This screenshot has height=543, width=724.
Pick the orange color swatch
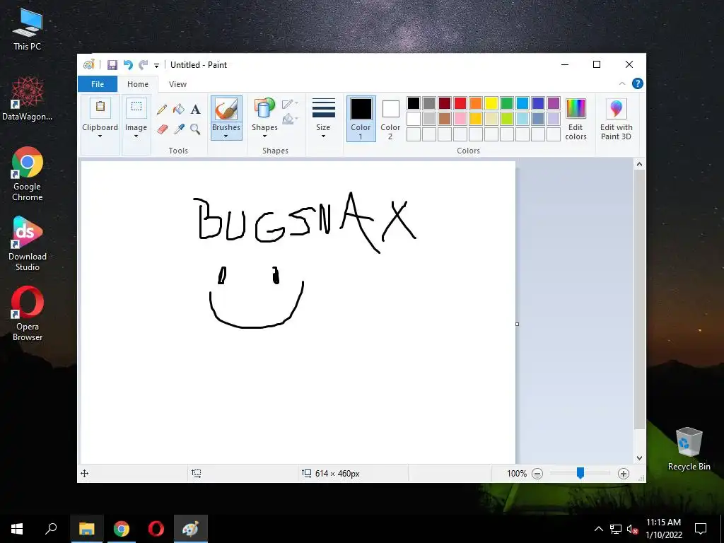coord(476,103)
